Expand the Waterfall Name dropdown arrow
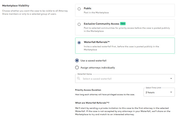Viewport: 177px width, 118px height. tap(171, 79)
